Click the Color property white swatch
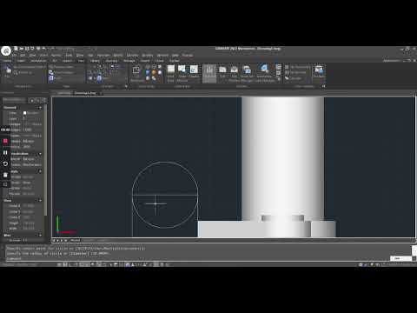The image size is (417, 313). pos(24,113)
